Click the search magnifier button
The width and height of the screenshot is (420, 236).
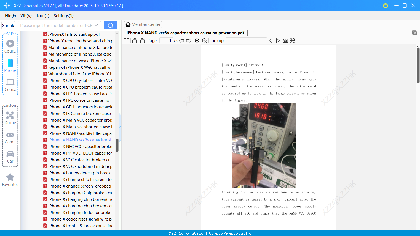tap(110, 25)
